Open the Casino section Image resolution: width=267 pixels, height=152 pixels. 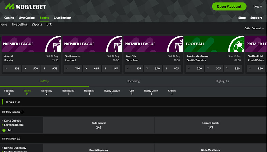click(9, 18)
